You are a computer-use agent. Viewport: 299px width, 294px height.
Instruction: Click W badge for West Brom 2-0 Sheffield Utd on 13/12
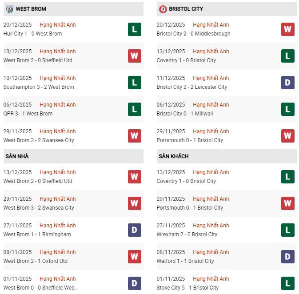click(x=135, y=56)
